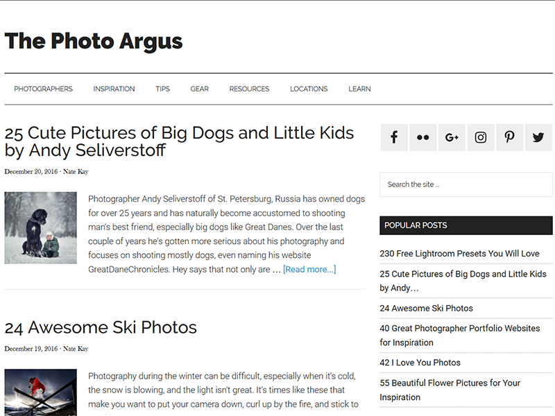Navigate to the Locations menu item
This screenshot has width=555, height=416.
[309, 89]
